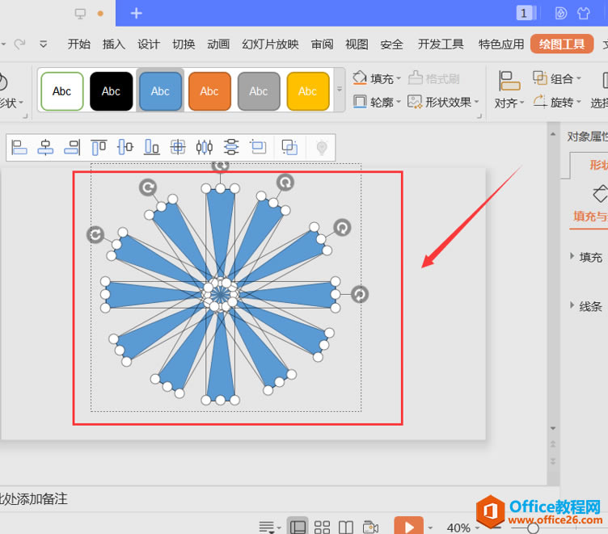The image size is (608, 534).
Task: Click the vertical scrollbar up arrow
Action: [553, 134]
